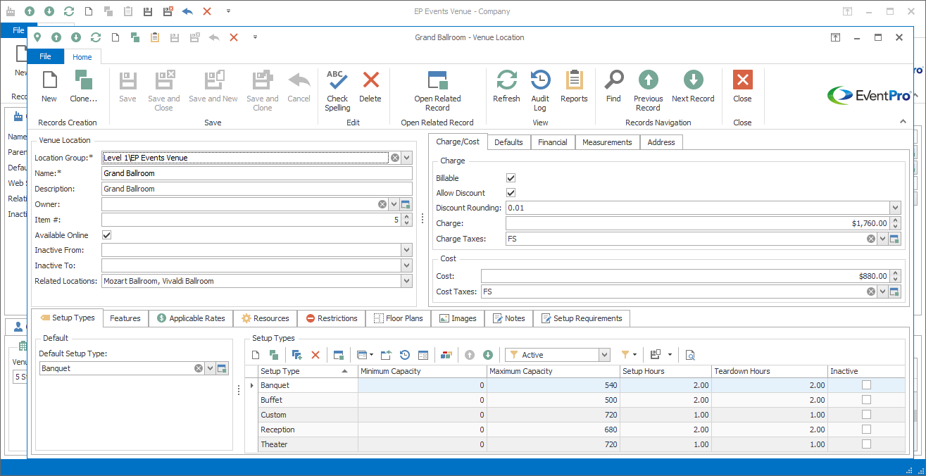Viewport: 926px width, 476px height.
Task: Uncheck the Billable checkbox
Action: tap(511, 178)
